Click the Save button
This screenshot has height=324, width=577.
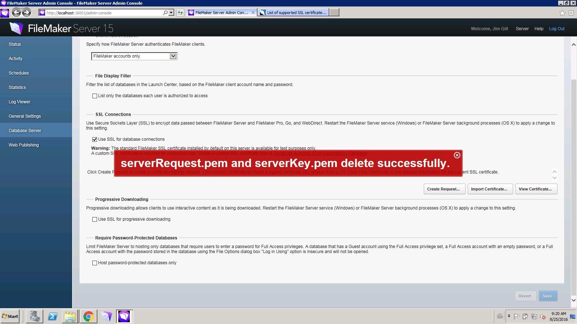point(548,296)
